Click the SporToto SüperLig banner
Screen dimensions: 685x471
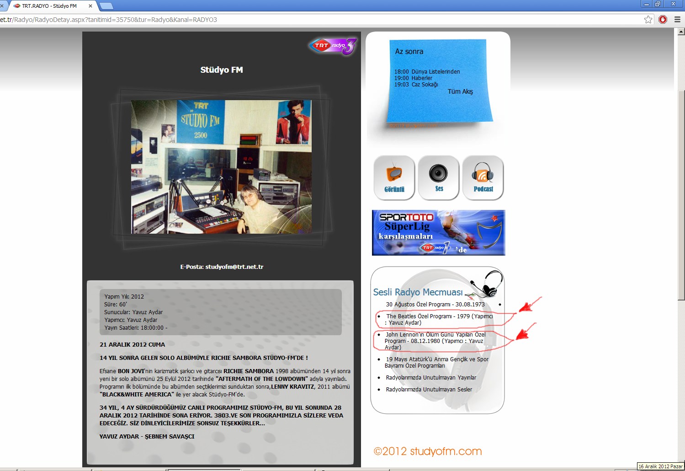[x=439, y=233]
